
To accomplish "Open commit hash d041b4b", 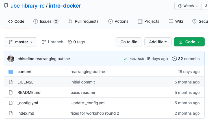I will pyautogui.click(x=136, y=59).
